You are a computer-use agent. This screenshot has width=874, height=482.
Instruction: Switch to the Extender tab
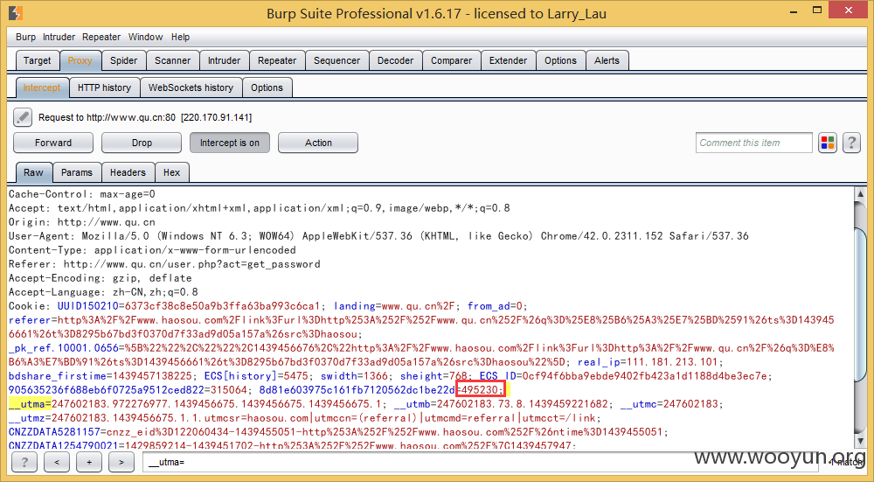(509, 60)
